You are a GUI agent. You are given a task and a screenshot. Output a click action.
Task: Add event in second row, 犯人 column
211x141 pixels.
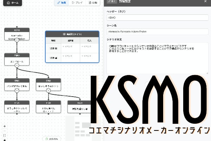coord(87,56)
